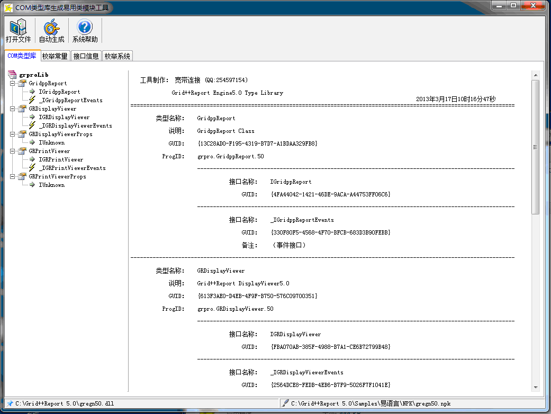Click the 'GridppReport Class' description text
Image resolution: width=551 pixels, height=414 pixels.
click(225, 131)
